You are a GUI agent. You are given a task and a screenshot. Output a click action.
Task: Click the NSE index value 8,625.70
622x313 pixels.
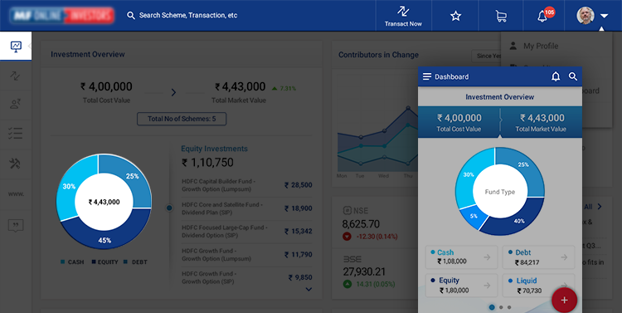361,224
